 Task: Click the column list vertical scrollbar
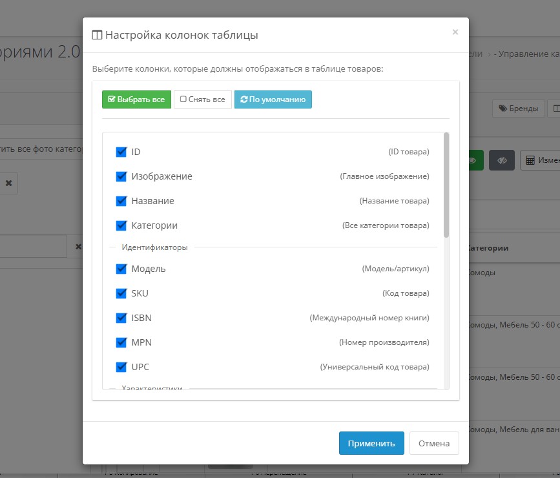tap(446, 186)
